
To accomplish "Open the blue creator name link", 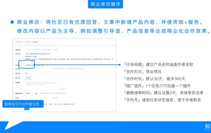I will [x=34, y=57].
